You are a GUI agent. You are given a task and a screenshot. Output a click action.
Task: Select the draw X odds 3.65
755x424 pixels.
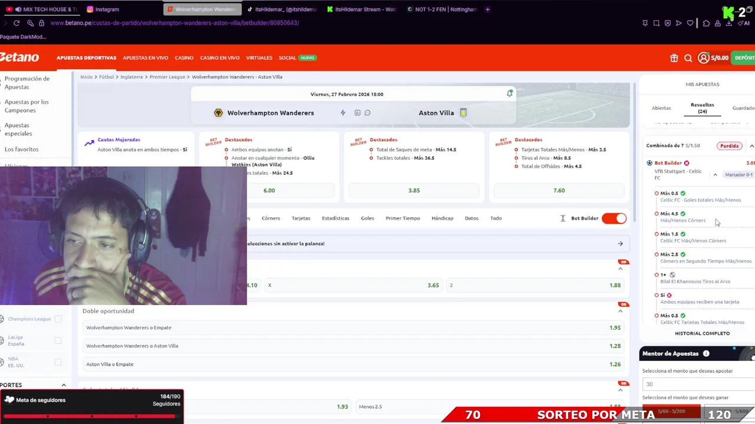click(x=354, y=285)
